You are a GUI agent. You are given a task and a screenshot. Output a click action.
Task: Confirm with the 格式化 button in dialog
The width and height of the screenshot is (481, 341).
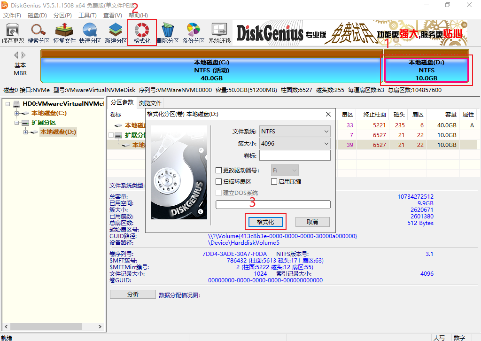265,222
